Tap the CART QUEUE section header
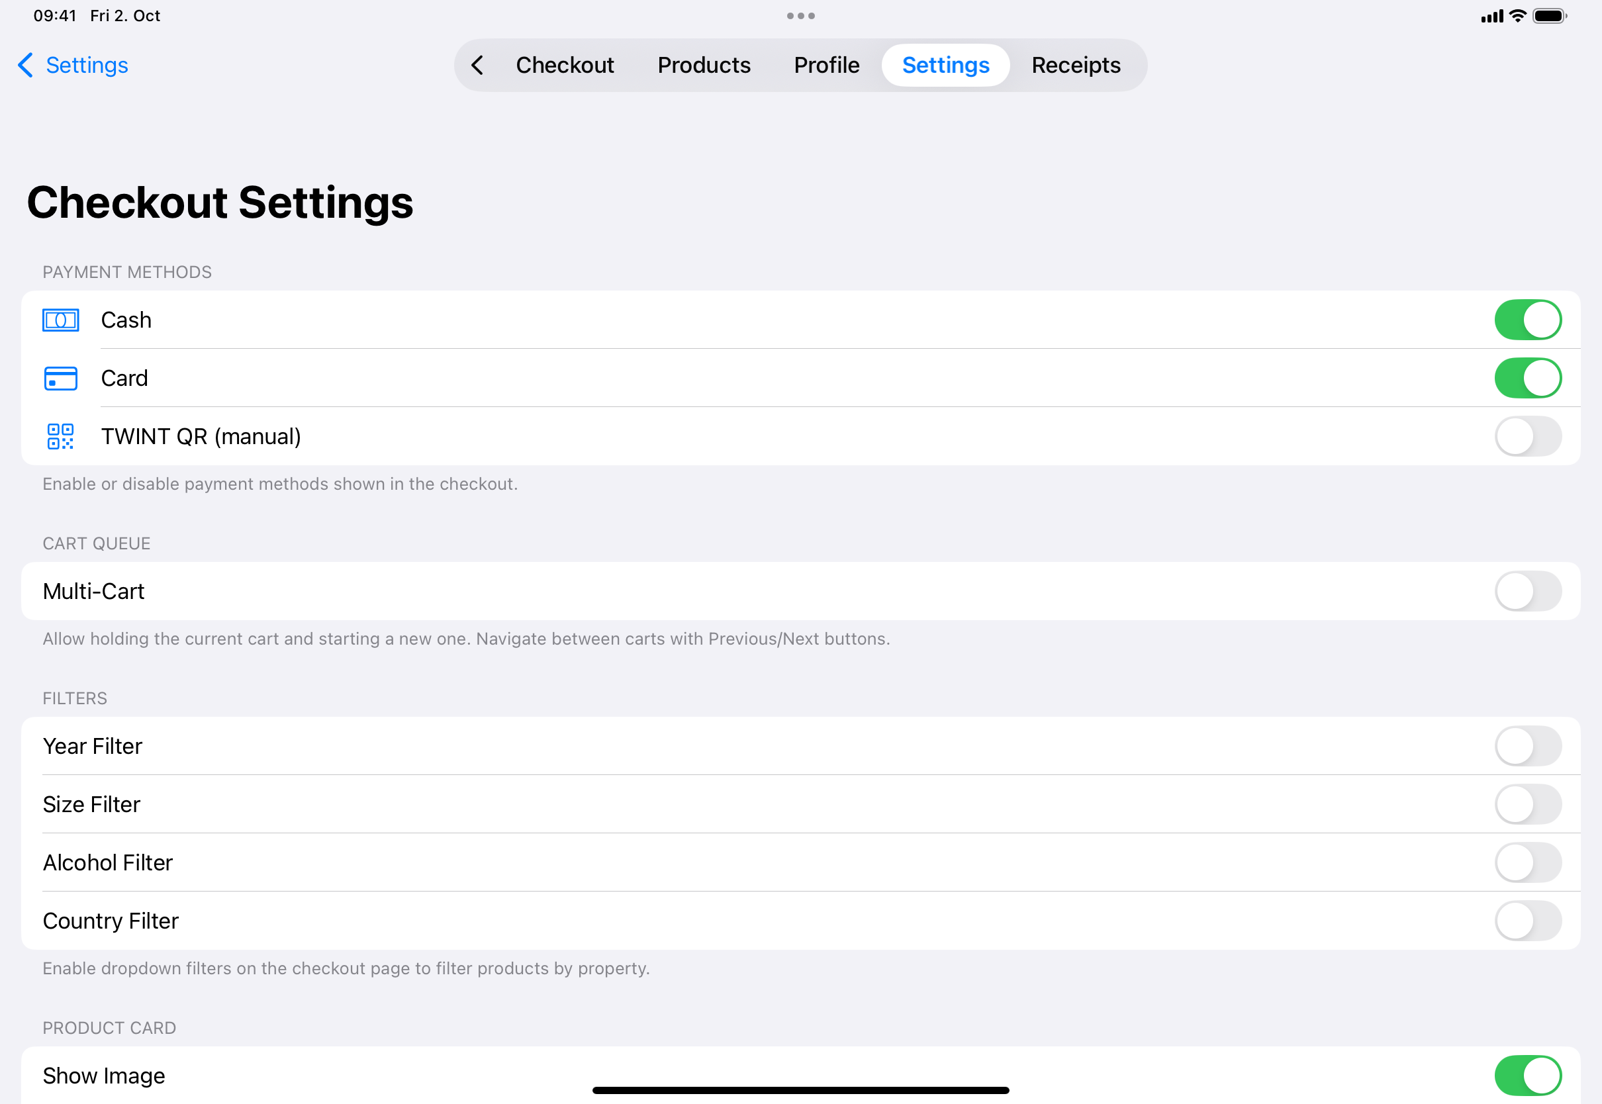 tap(96, 543)
